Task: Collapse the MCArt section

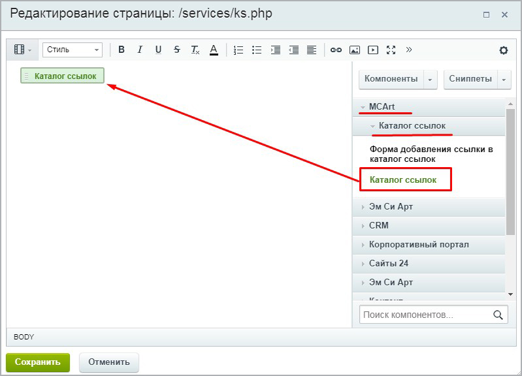Action: coord(429,107)
